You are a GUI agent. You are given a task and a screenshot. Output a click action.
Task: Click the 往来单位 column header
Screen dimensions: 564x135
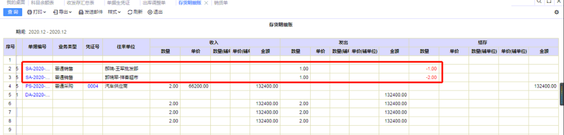[126, 47]
